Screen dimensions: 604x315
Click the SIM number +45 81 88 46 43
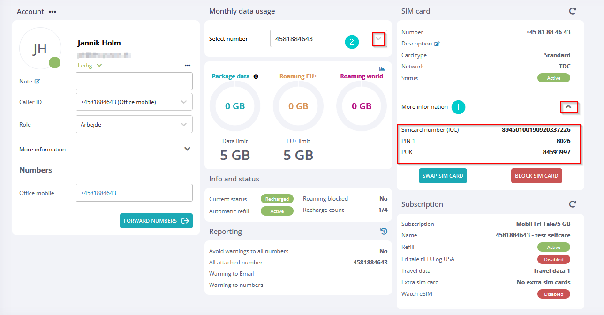click(x=548, y=32)
